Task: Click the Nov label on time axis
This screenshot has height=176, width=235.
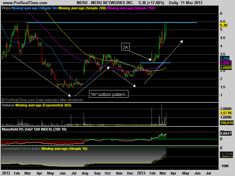Action: 119,173
